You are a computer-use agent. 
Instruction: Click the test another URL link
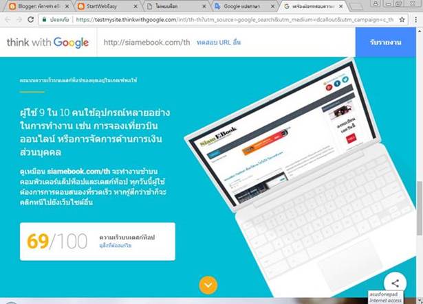point(219,43)
